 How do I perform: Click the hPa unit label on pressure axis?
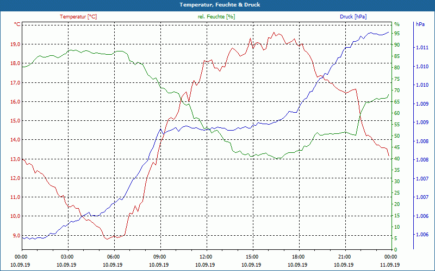point(420,24)
